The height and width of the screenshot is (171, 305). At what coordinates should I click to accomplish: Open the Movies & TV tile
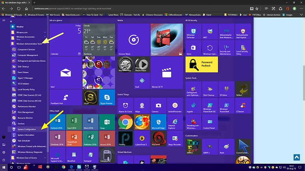coord(167,73)
